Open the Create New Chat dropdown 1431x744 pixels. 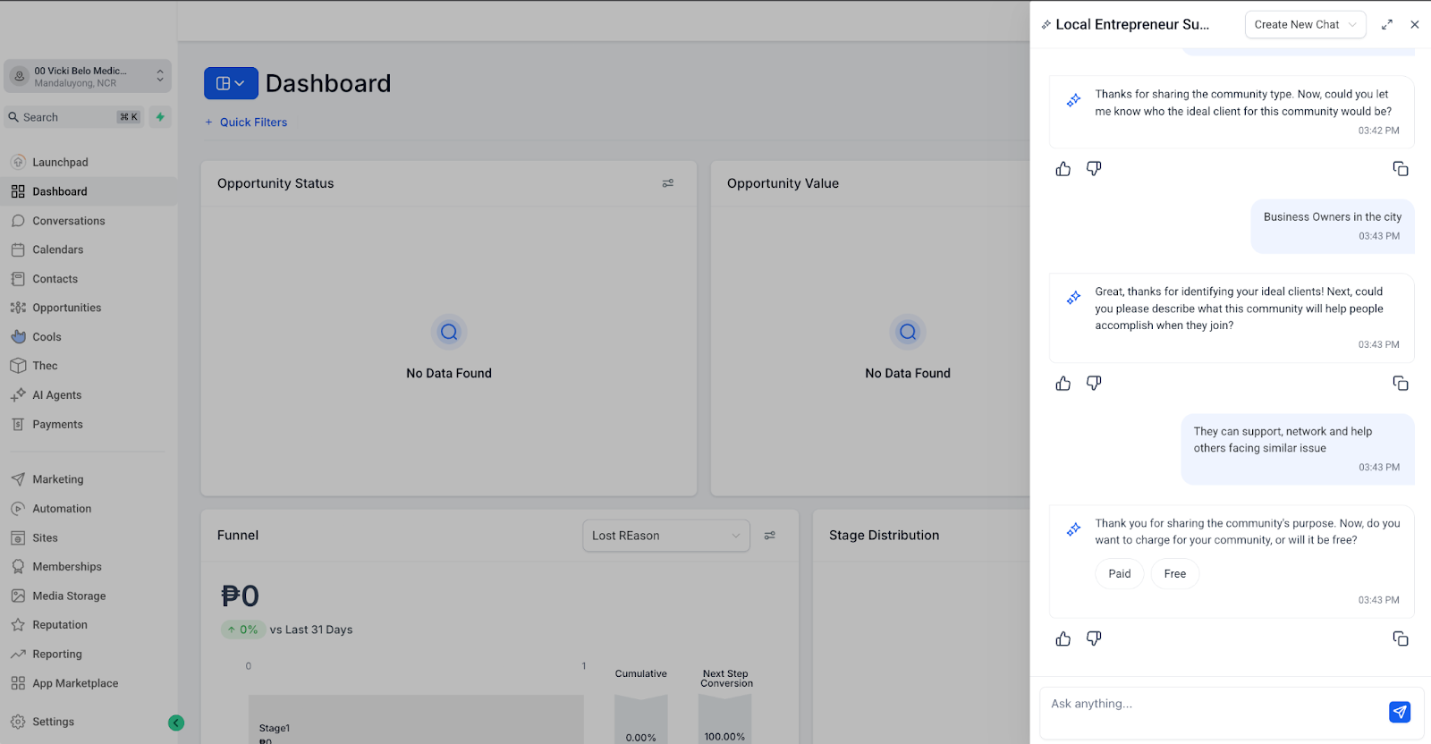(1305, 25)
